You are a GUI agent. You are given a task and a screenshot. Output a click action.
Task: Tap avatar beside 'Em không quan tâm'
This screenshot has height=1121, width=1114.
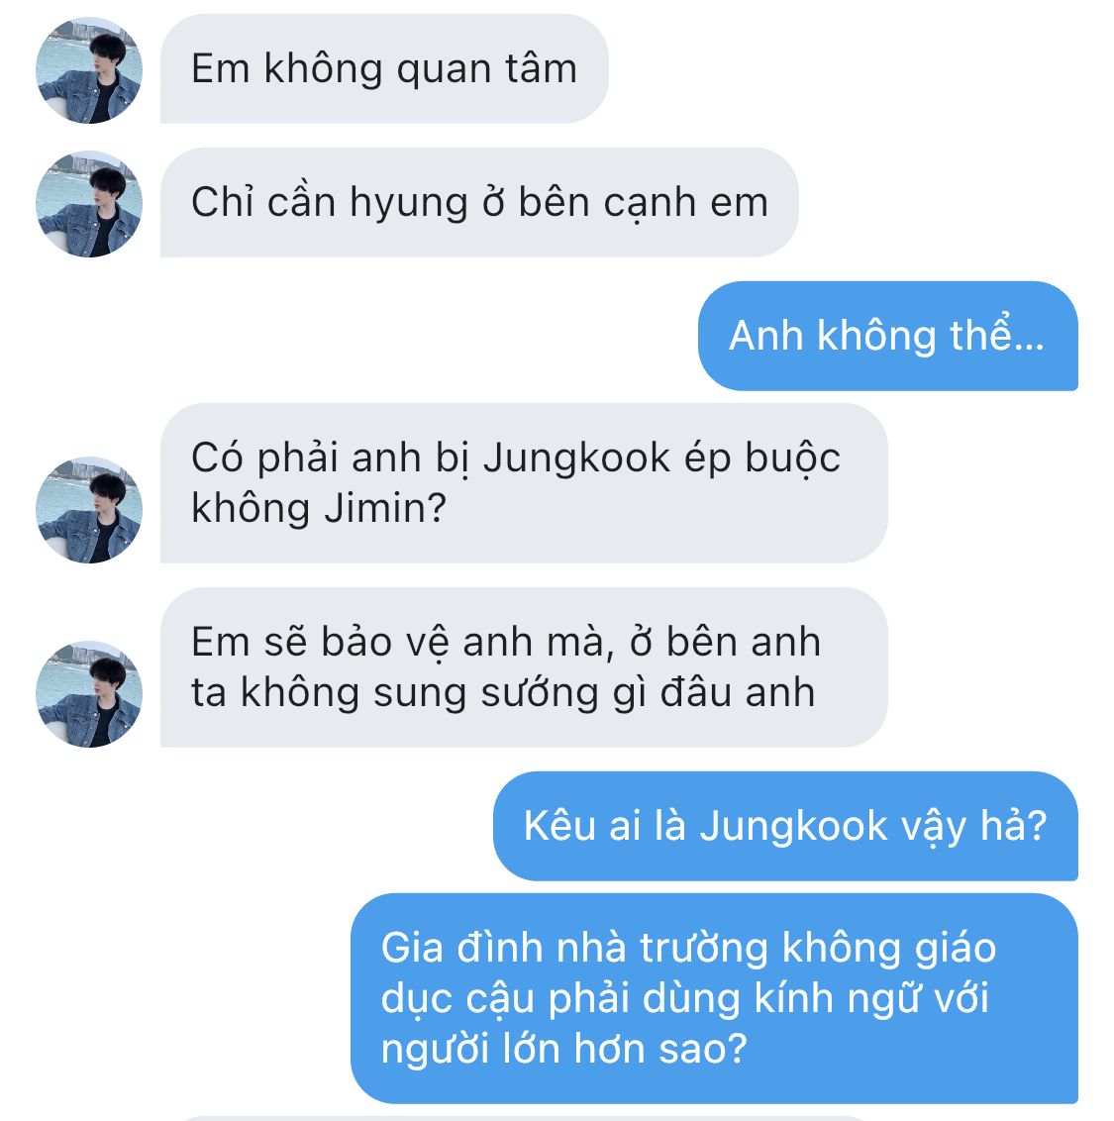click(x=89, y=70)
